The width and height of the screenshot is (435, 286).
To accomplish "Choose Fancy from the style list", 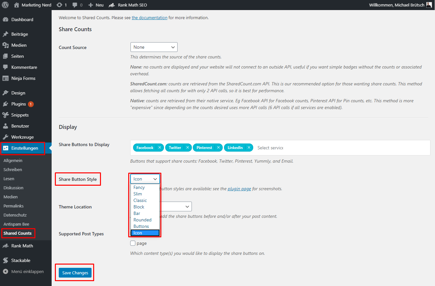I will click(145, 187).
